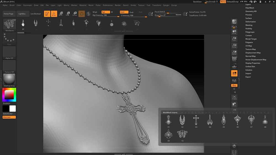This screenshot has width=276, height=155.
Task: Select the Move tool icon
Action: (x=61, y=14)
